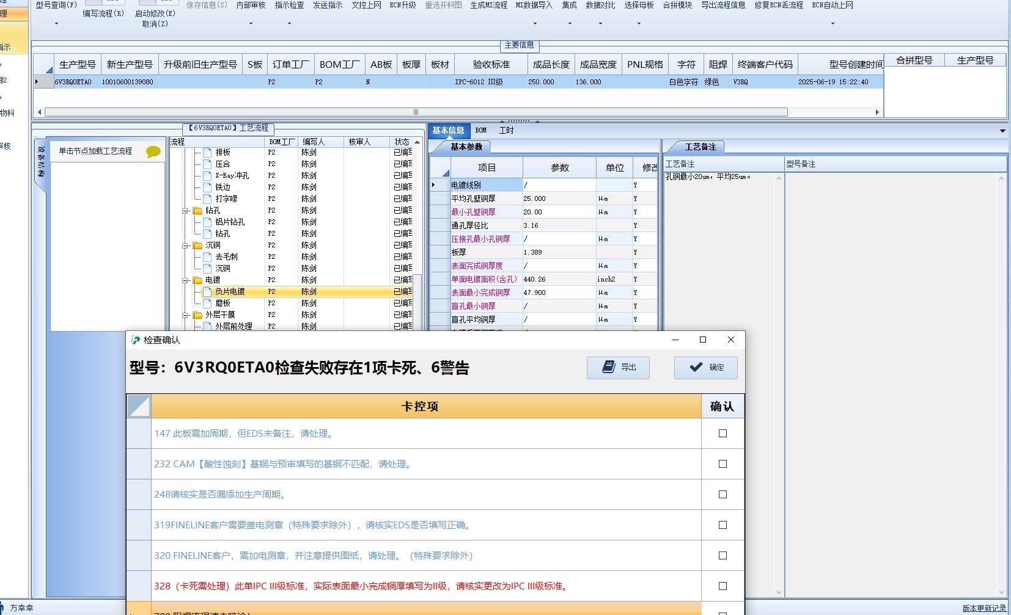
Task: Click the 沉铜 folder icon in process tree
Action: point(198,246)
